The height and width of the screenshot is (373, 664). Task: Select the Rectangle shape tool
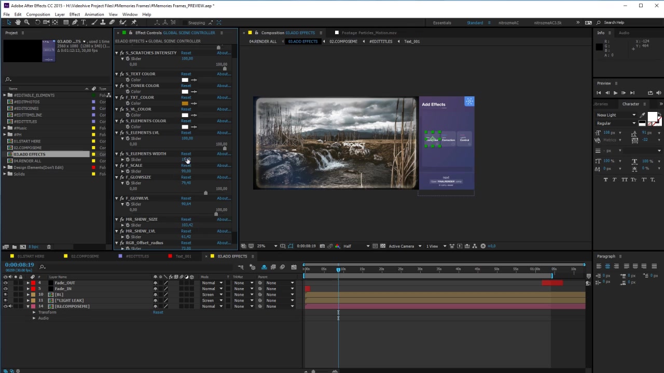pyautogui.click(x=66, y=22)
